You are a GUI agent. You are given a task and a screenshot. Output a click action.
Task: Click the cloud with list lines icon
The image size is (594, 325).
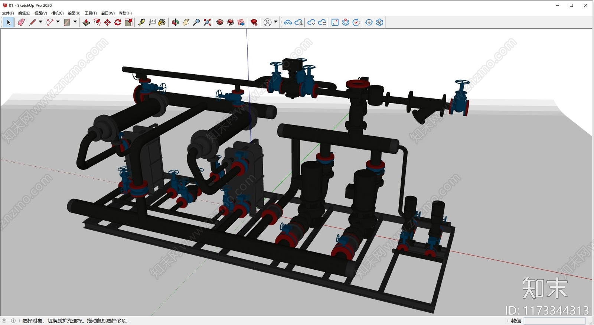tap(322, 23)
